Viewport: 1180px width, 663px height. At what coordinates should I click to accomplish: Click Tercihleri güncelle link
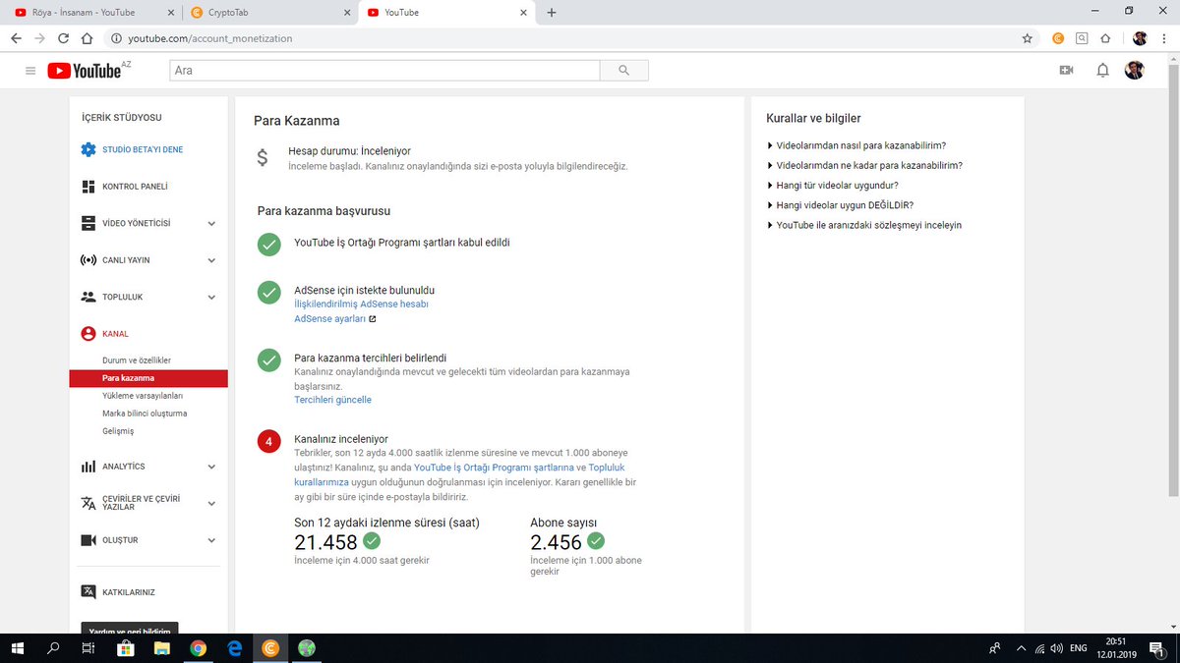(332, 400)
